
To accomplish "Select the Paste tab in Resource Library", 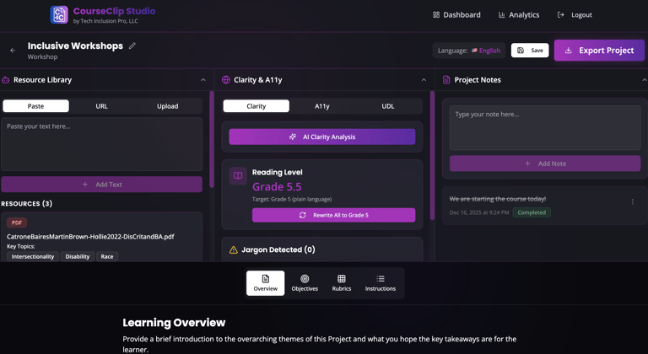I will tap(36, 106).
